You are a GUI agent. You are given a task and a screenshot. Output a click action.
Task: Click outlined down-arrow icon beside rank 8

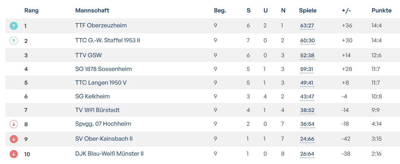[13, 124]
